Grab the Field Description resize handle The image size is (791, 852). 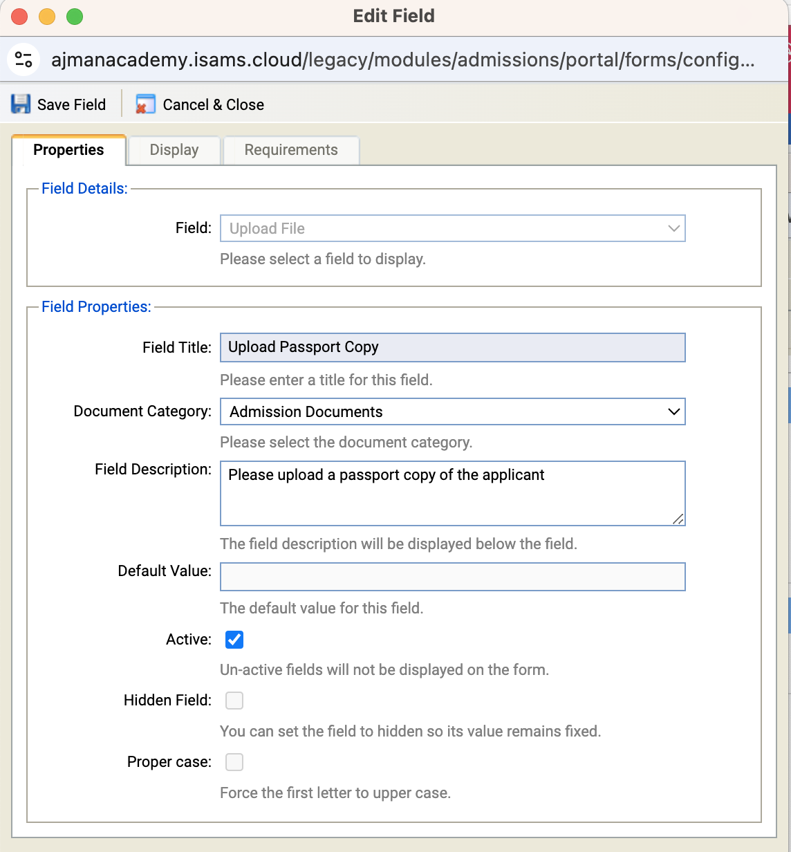click(x=678, y=519)
